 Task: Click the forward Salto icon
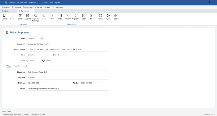point(84,16)
